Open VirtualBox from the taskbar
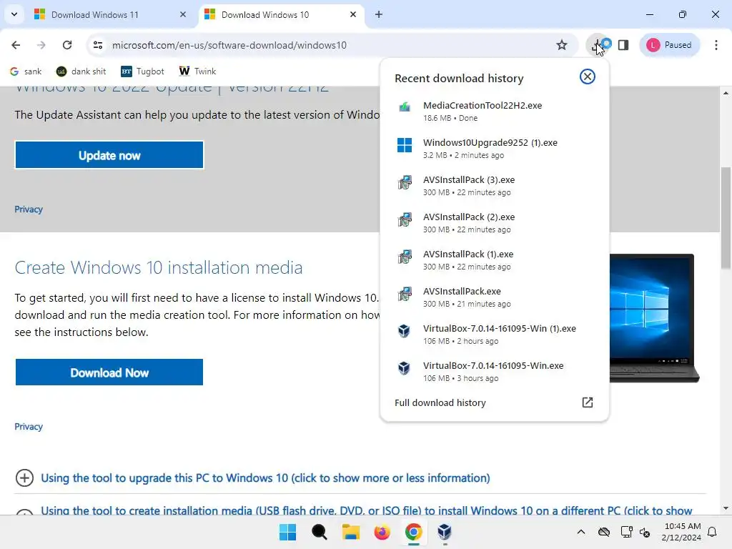 tap(445, 532)
